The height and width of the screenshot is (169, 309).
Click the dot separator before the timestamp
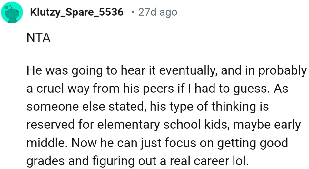point(132,12)
